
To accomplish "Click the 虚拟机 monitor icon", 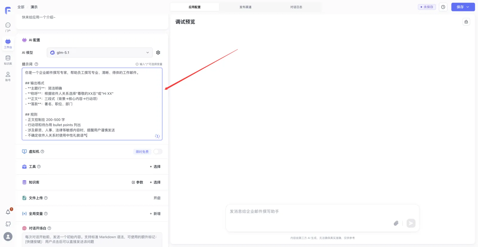I will tap(24, 151).
